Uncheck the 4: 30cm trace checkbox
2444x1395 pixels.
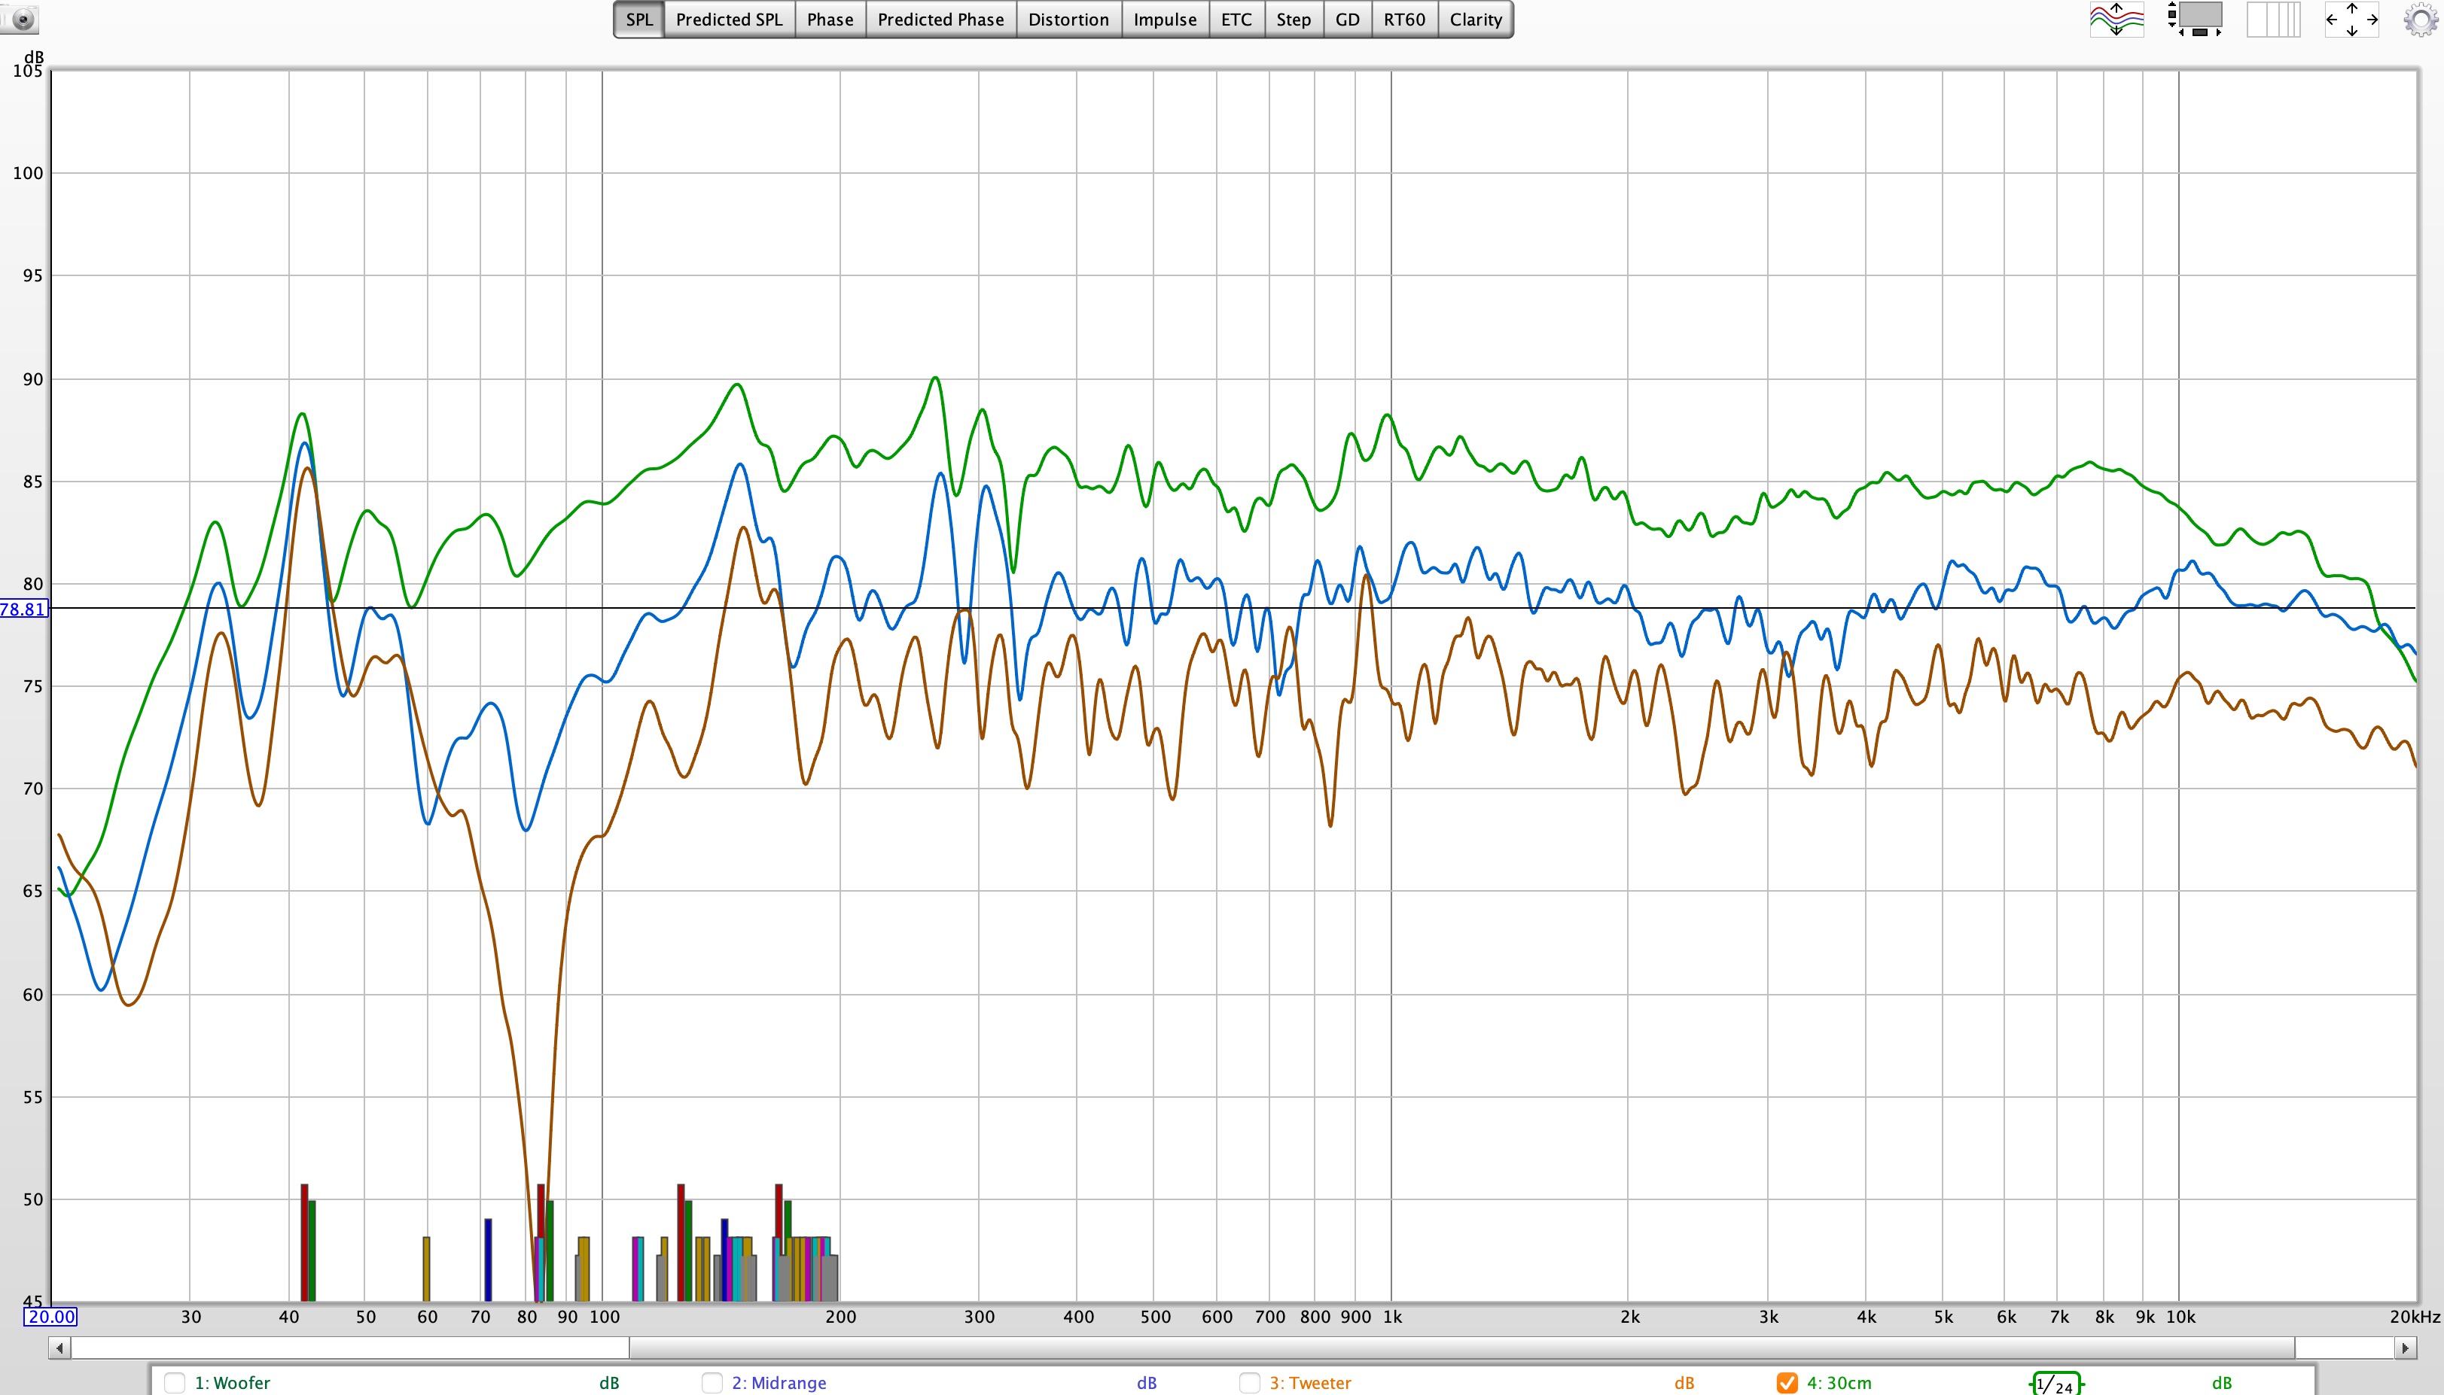click(1787, 1382)
